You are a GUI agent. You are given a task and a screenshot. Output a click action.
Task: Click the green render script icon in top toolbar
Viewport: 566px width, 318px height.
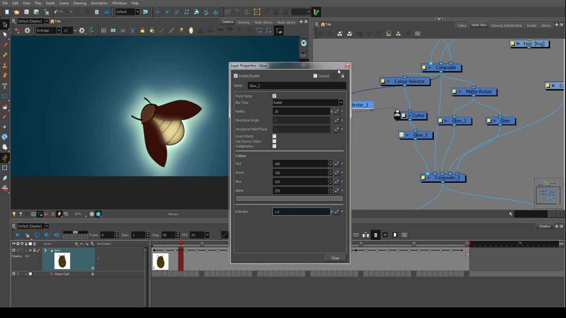(x=317, y=12)
